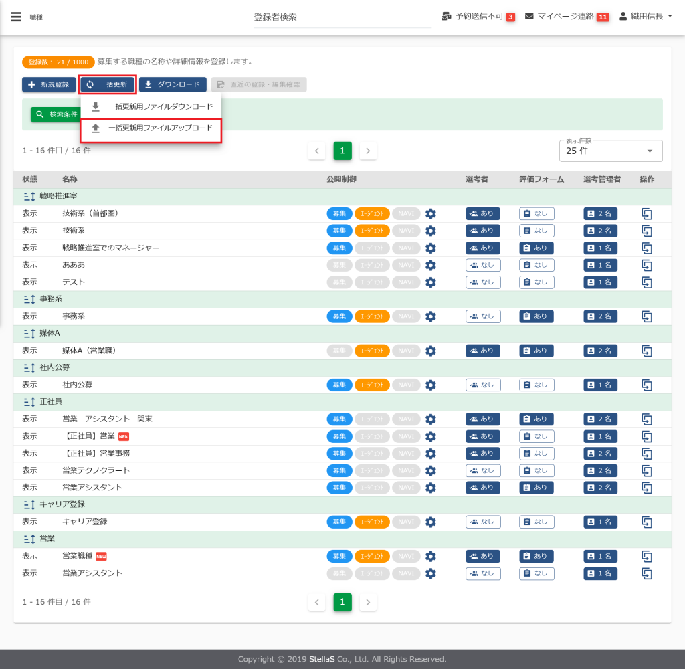This screenshot has height=669, width=685.
Task: Click the 登録者検索 search field
Action: click(x=342, y=17)
